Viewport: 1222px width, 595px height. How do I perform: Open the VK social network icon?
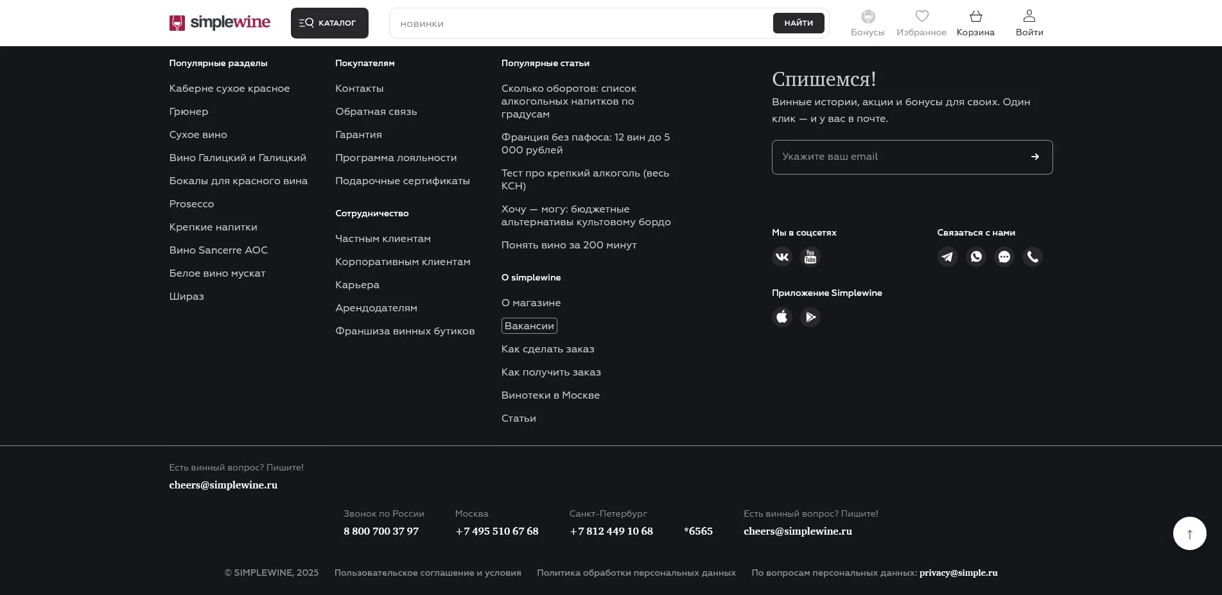click(781, 257)
